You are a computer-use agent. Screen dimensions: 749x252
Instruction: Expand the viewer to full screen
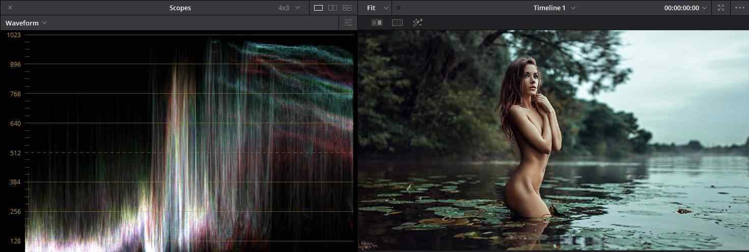(x=720, y=8)
